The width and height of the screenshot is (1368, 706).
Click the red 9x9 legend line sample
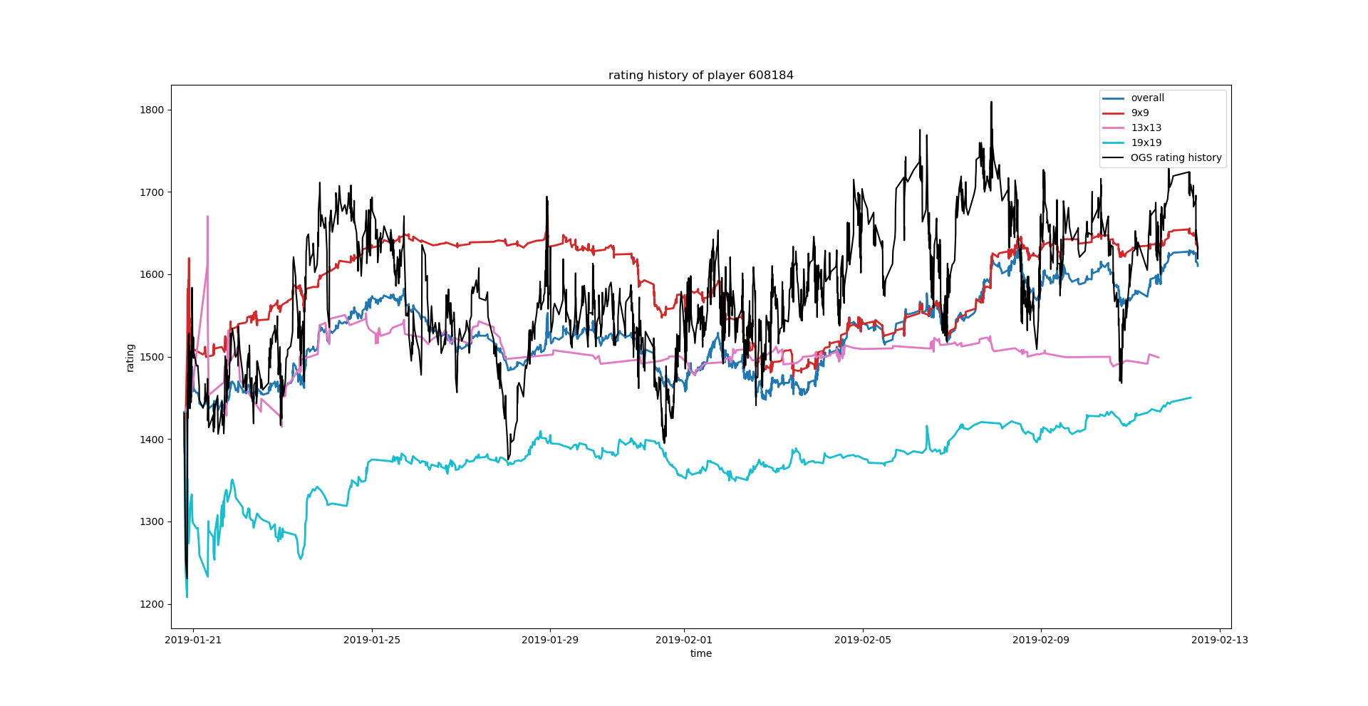pyautogui.click(x=1113, y=113)
